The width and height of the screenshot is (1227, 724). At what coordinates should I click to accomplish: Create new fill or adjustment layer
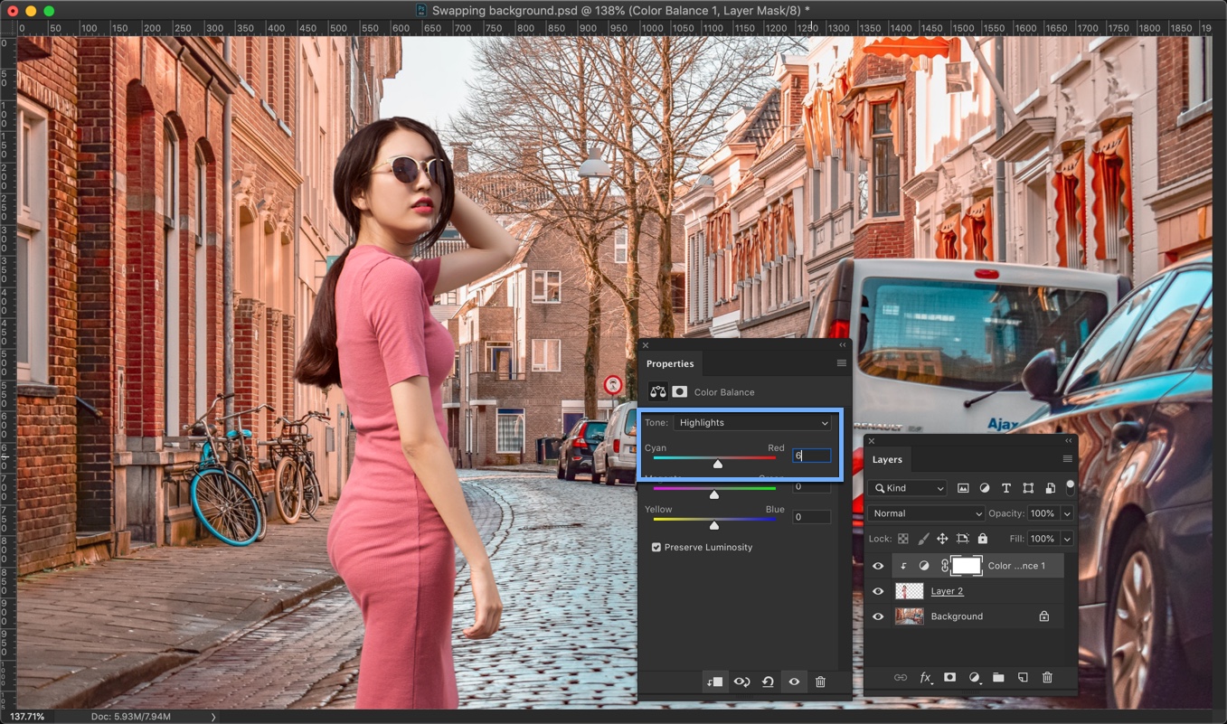tap(975, 677)
